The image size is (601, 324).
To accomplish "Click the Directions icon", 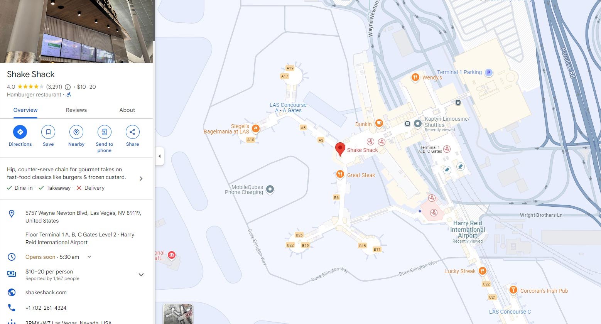I will [20, 132].
